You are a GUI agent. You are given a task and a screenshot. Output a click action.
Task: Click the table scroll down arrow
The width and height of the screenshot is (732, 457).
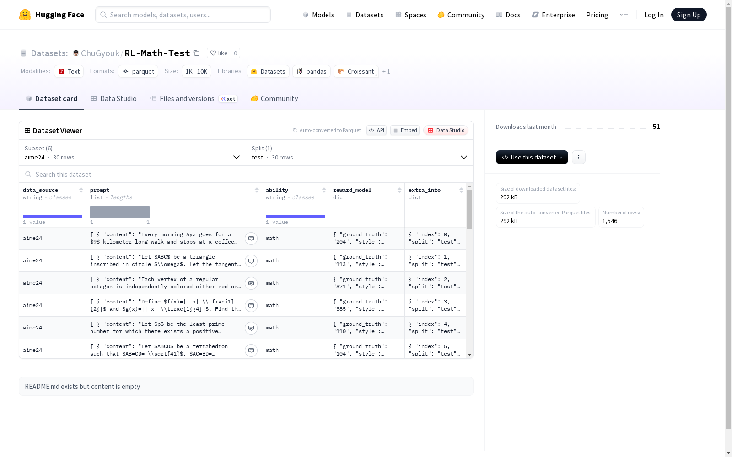(x=469, y=355)
